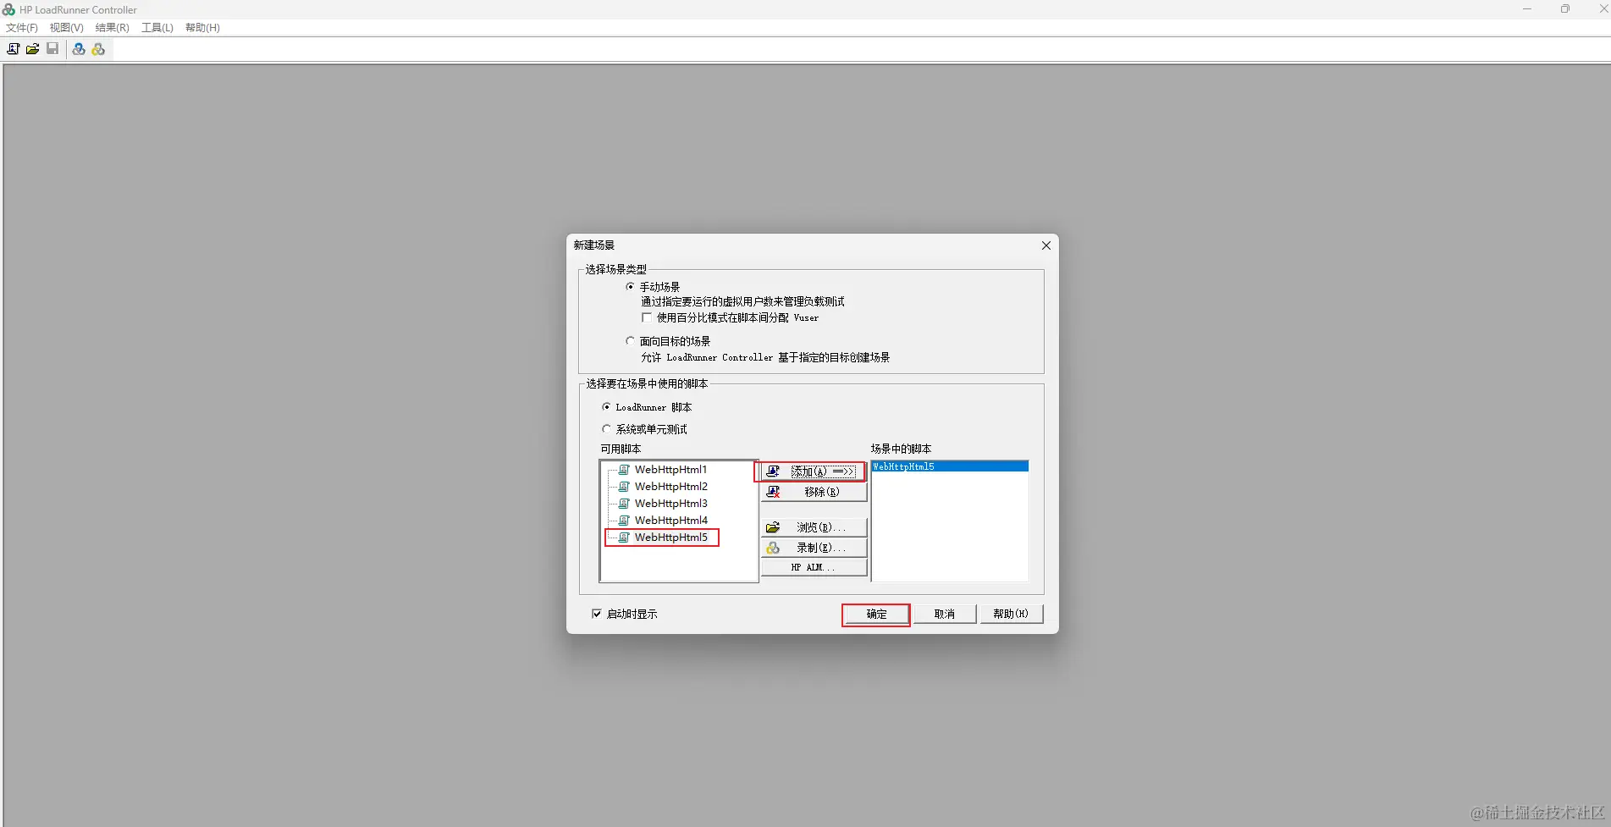Viewport: 1611px width, 827px height.
Task: Confirm with the 确定 button
Action: point(876,615)
